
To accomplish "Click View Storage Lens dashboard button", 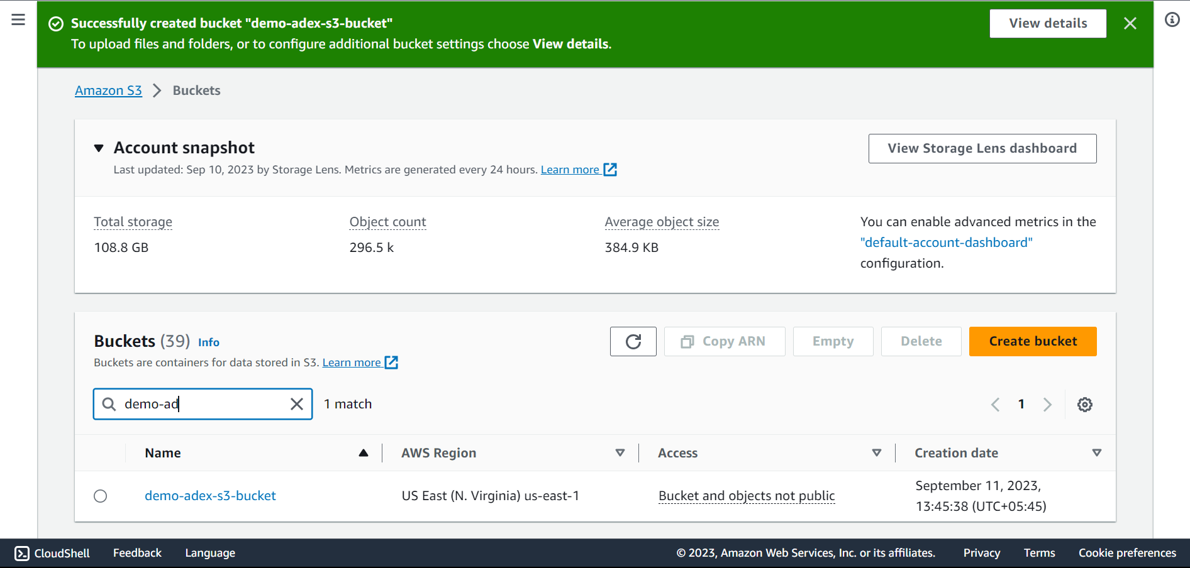I will coord(982,148).
